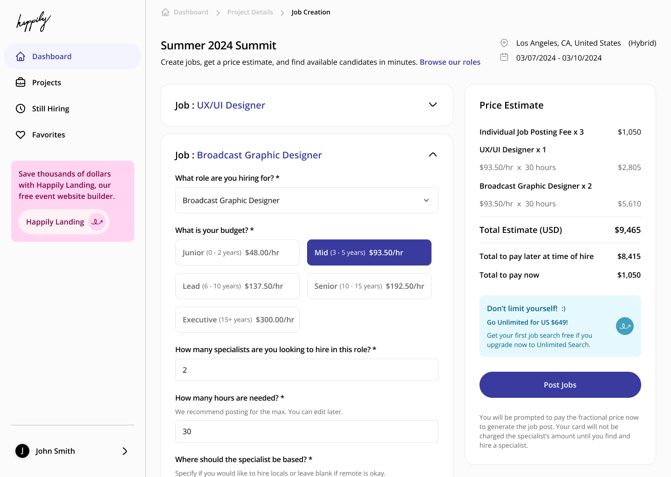Click the Still Hiring clock icon

point(21,109)
